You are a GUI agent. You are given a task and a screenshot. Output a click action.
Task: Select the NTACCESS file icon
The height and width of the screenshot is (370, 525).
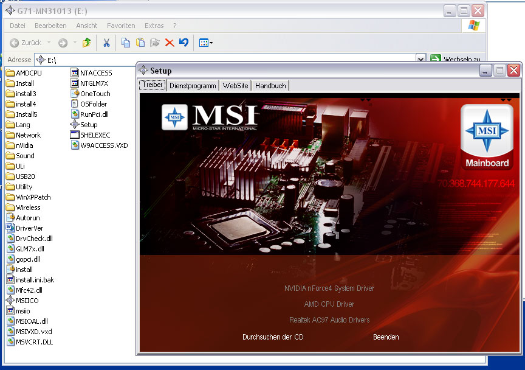pyautogui.click(x=75, y=73)
